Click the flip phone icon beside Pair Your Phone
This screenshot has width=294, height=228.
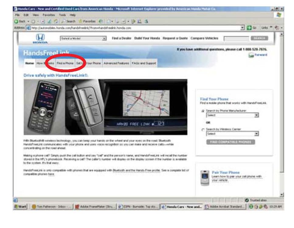pos(205,177)
